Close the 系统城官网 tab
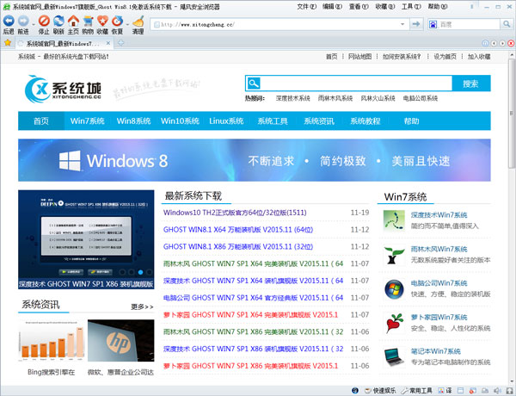Image resolution: width=516 pixels, height=396 pixels. coord(108,43)
